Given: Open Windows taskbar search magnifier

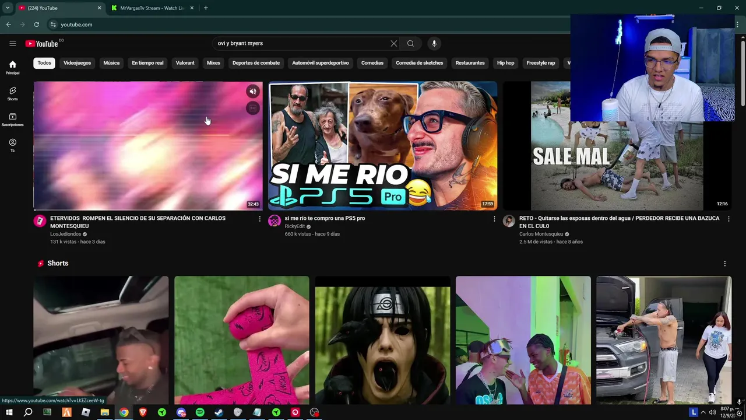Looking at the screenshot, I should tap(28, 412).
